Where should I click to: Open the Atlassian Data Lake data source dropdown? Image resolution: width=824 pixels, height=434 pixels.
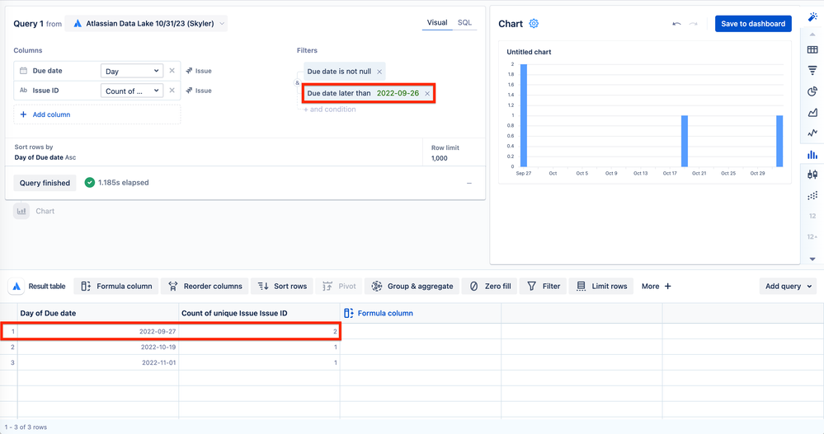pyautogui.click(x=146, y=24)
